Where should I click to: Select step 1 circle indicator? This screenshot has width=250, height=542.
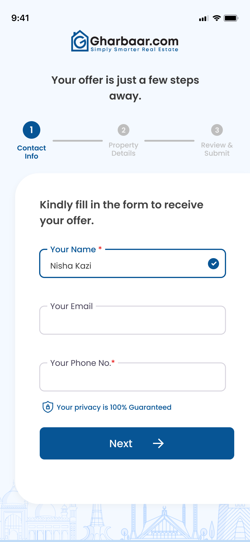point(32,130)
